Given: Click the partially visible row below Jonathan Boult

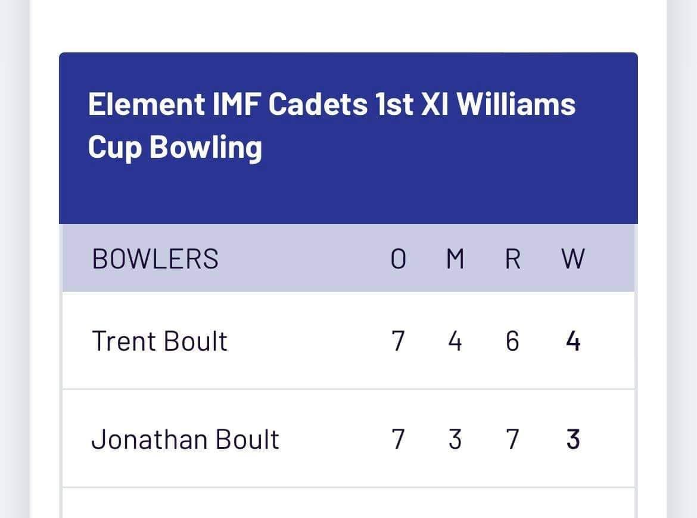Looking at the screenshot, I should pos(348,504).
